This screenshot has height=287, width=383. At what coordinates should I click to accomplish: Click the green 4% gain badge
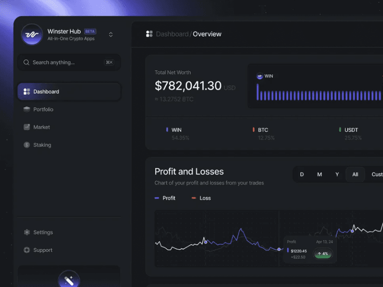323,254
